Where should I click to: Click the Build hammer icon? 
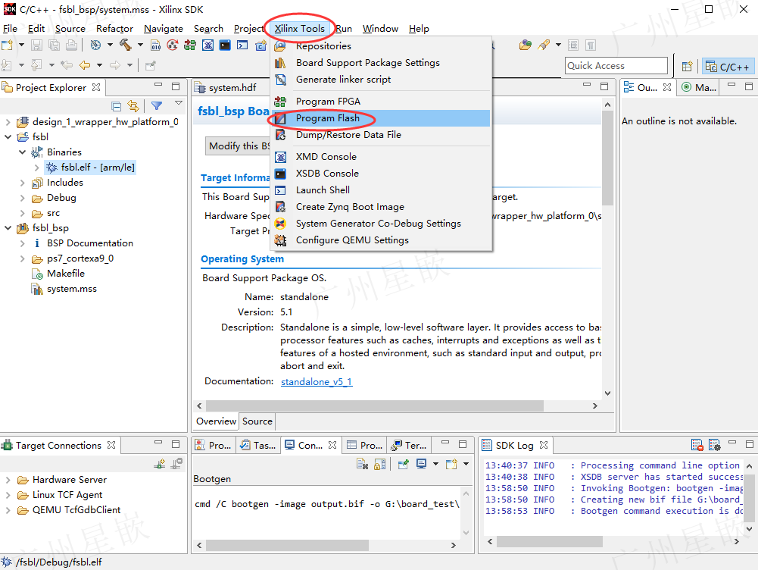126,45
